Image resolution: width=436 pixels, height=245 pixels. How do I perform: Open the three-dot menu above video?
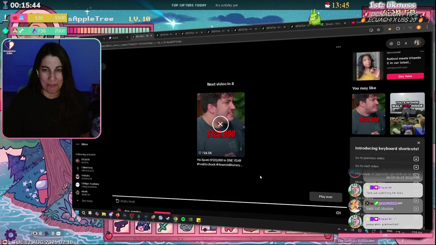tap(338, 47)
